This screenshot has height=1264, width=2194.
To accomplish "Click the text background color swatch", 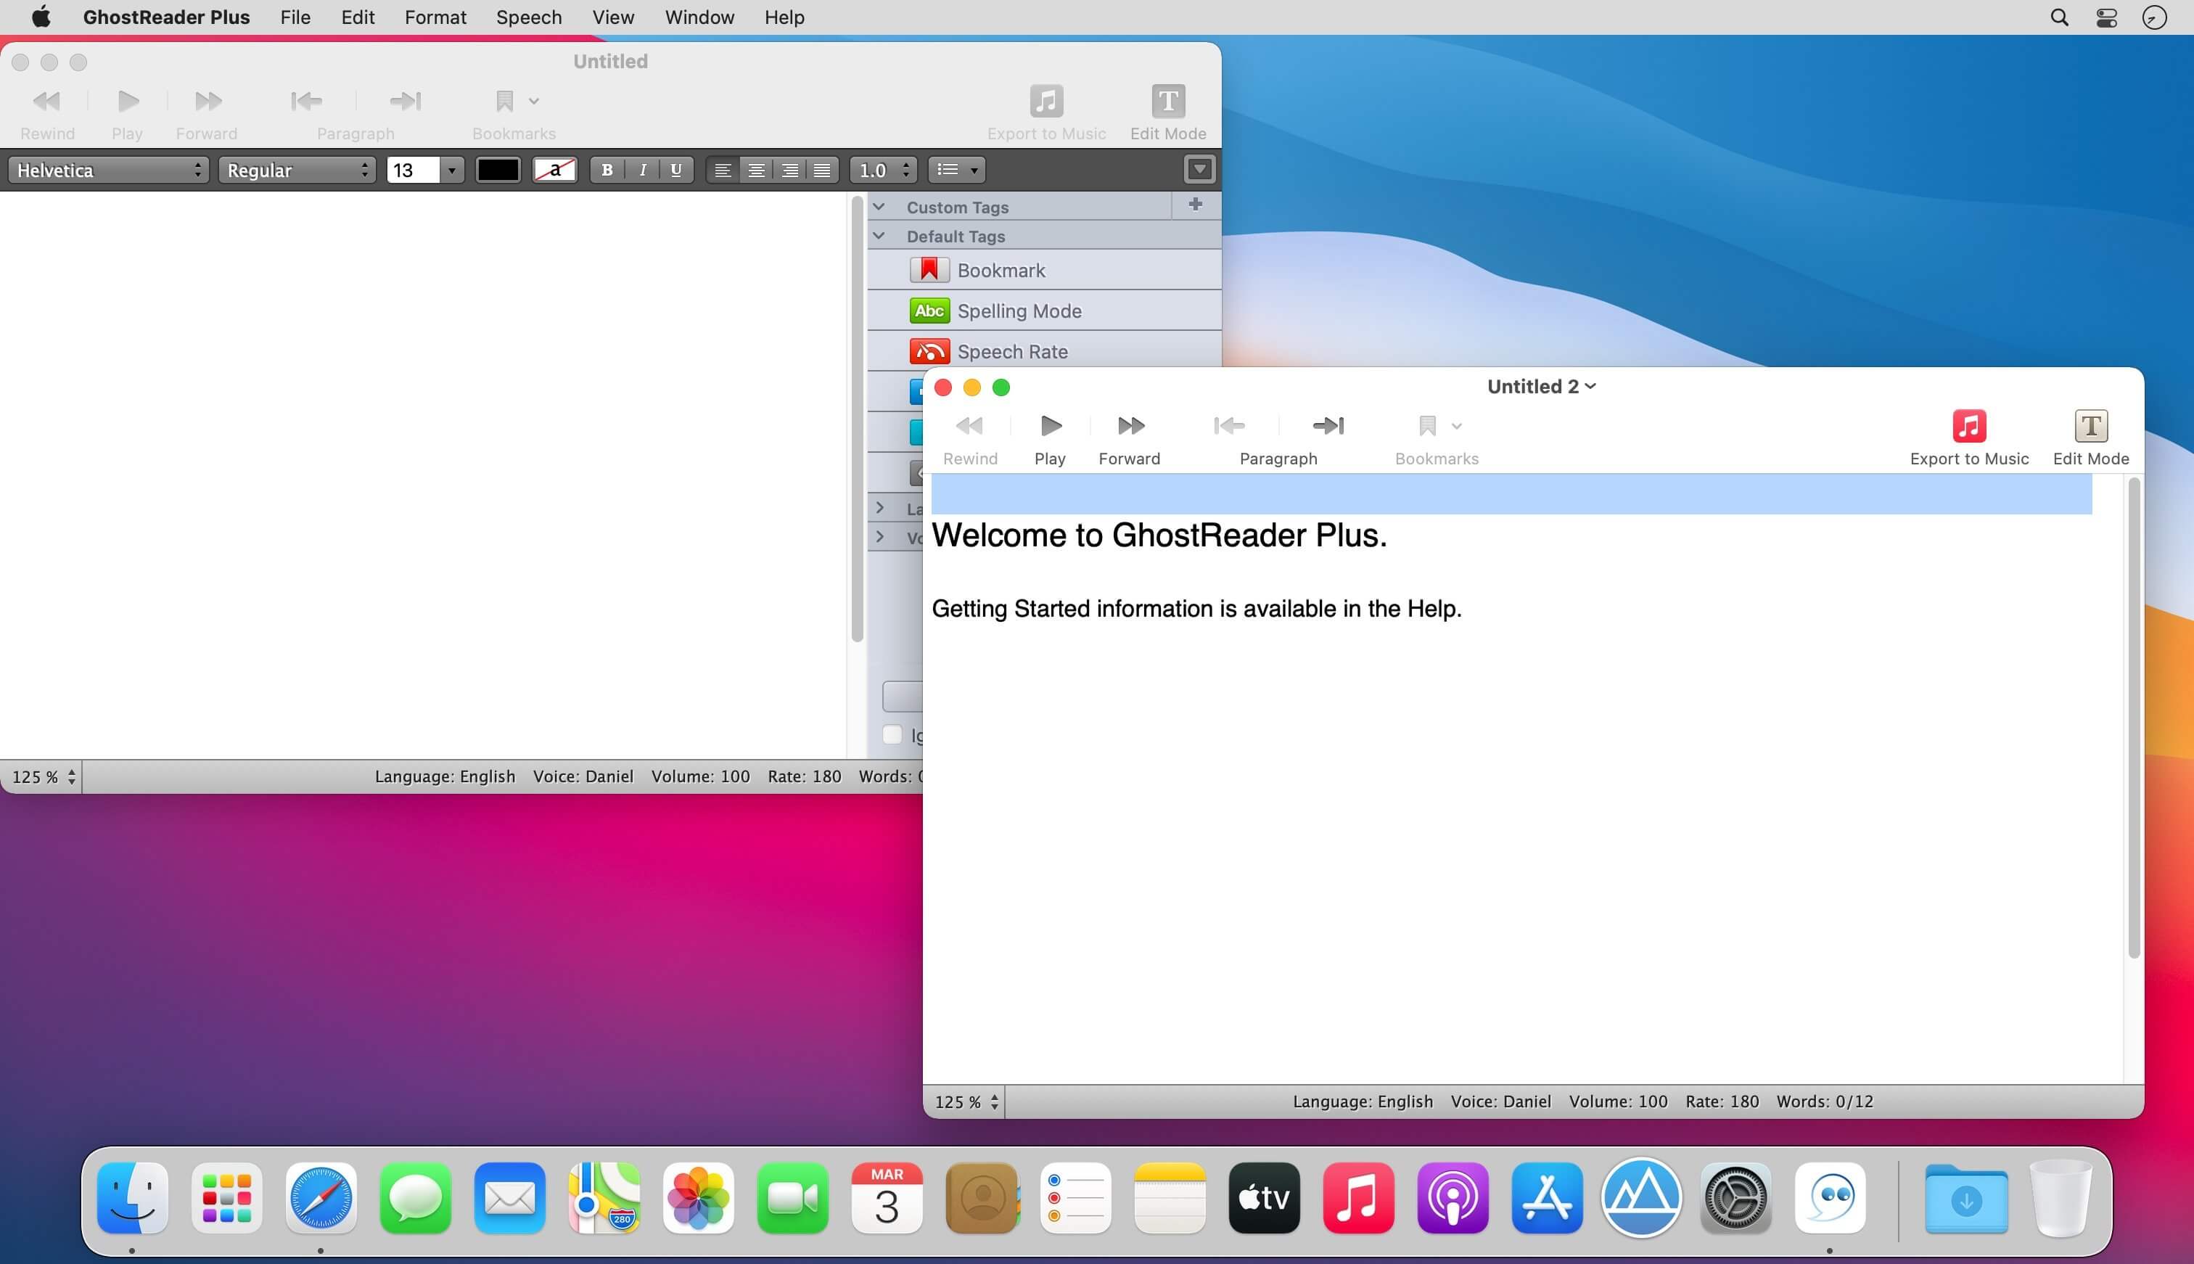I will [x=554, y=170].
